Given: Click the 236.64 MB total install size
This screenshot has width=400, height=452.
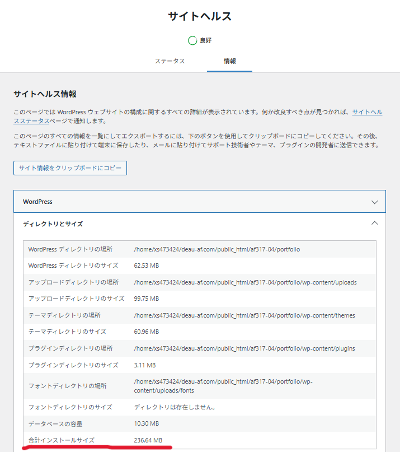Looking at the screenshot, I should (x=148, y=440).
